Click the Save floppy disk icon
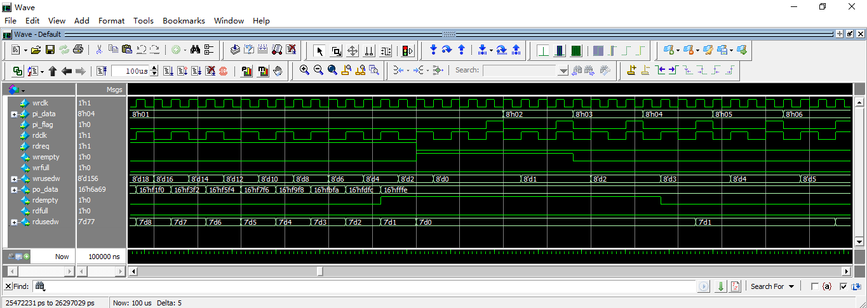 point(50,50)
